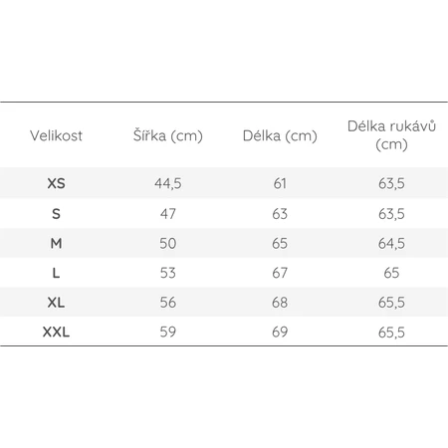
Task: Click the 53 width value for L
Action: pos(168,273)
